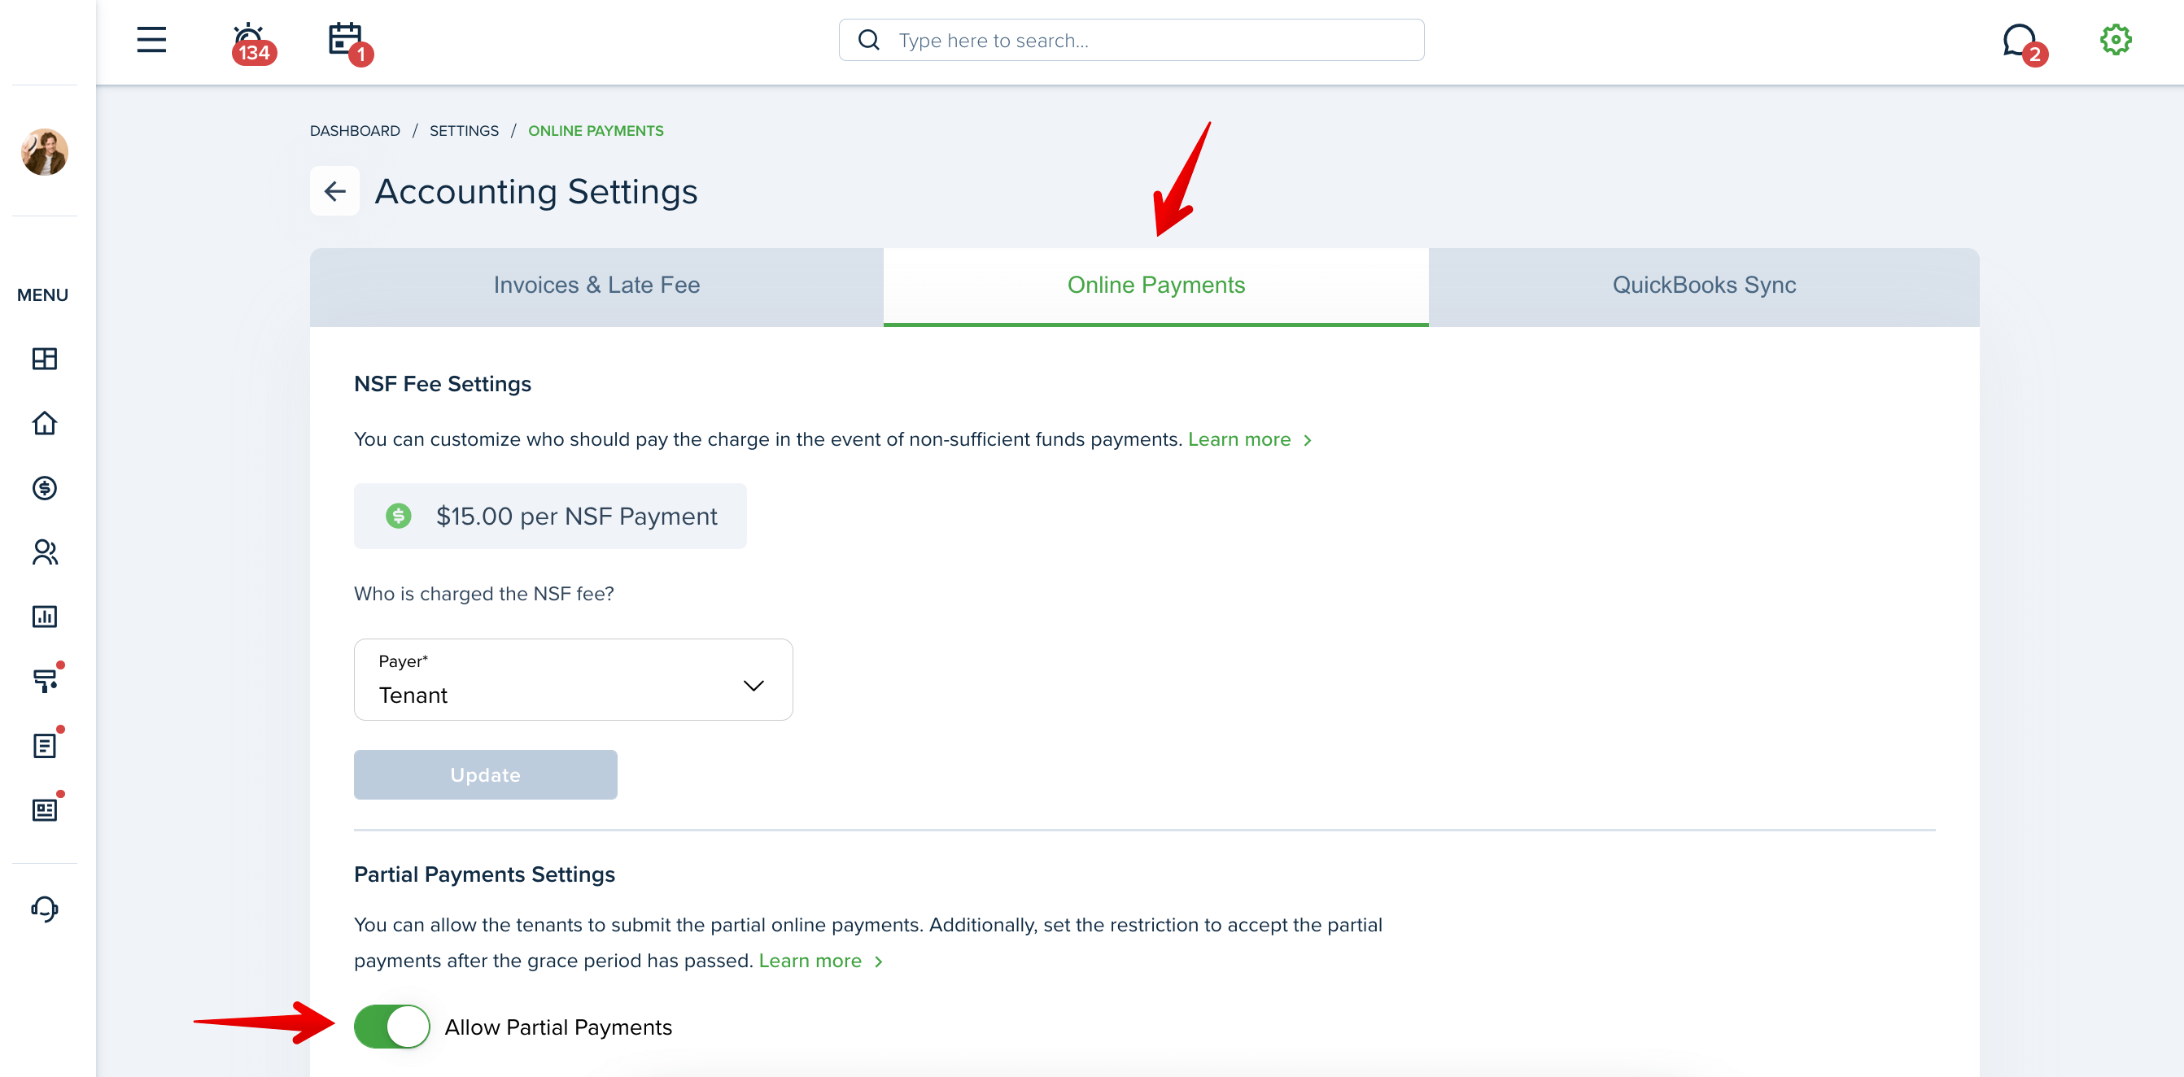
Task: Open the reports chart icon in sidebar
Action: (44, 616)
